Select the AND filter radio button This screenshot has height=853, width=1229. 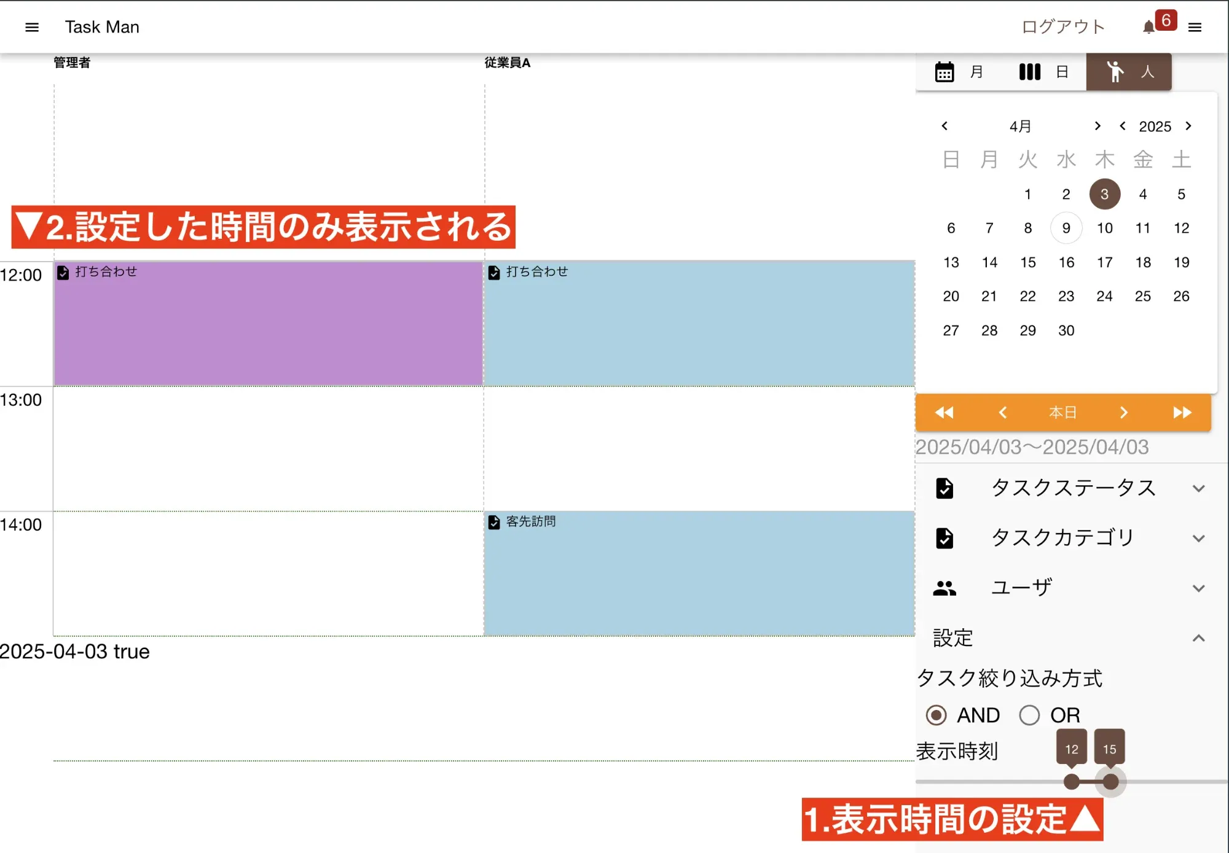click(936, 715)
